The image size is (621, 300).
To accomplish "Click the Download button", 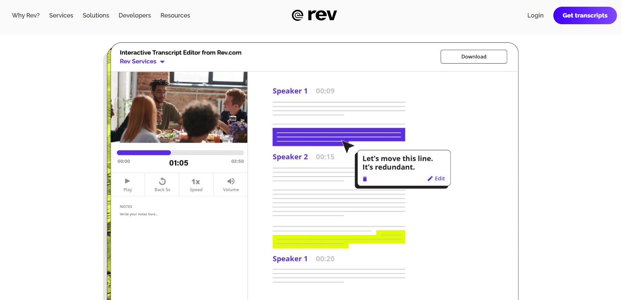I will pos(474,57).
